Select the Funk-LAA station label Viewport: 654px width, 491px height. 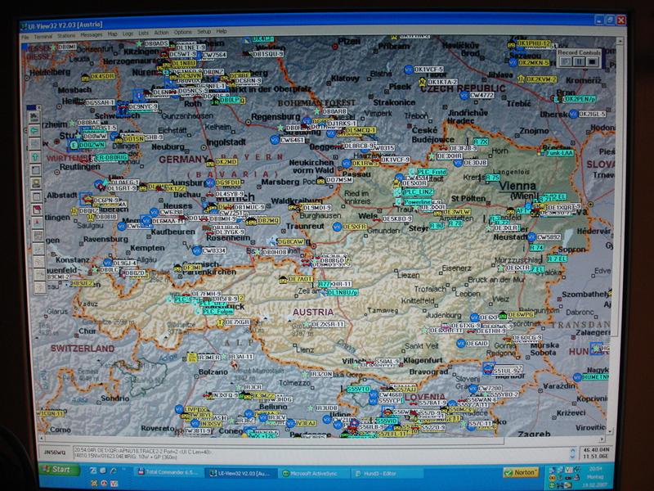tap(560, 153)
